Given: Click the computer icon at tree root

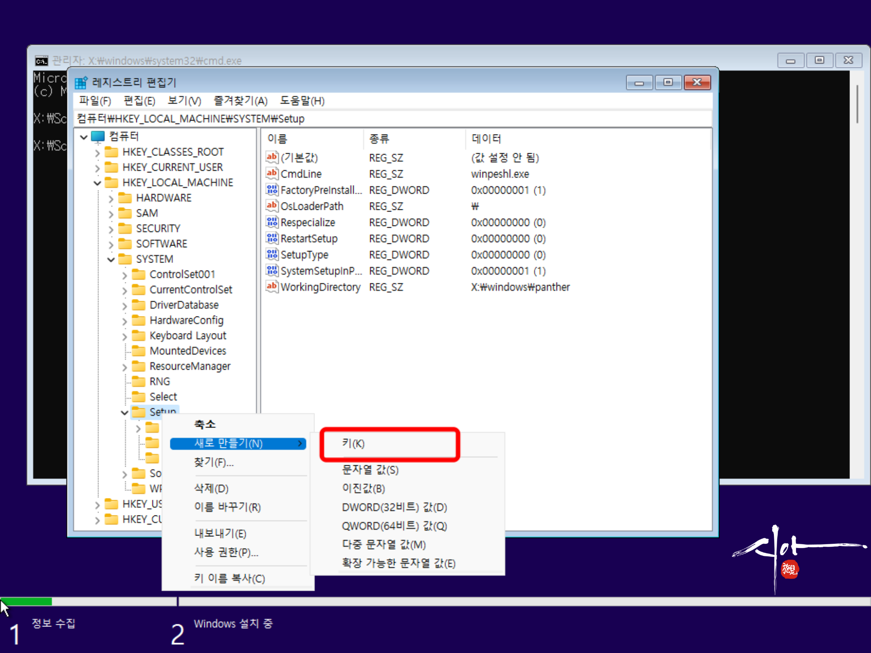Looking at the screenshot, I should click(x=98, y=137).
